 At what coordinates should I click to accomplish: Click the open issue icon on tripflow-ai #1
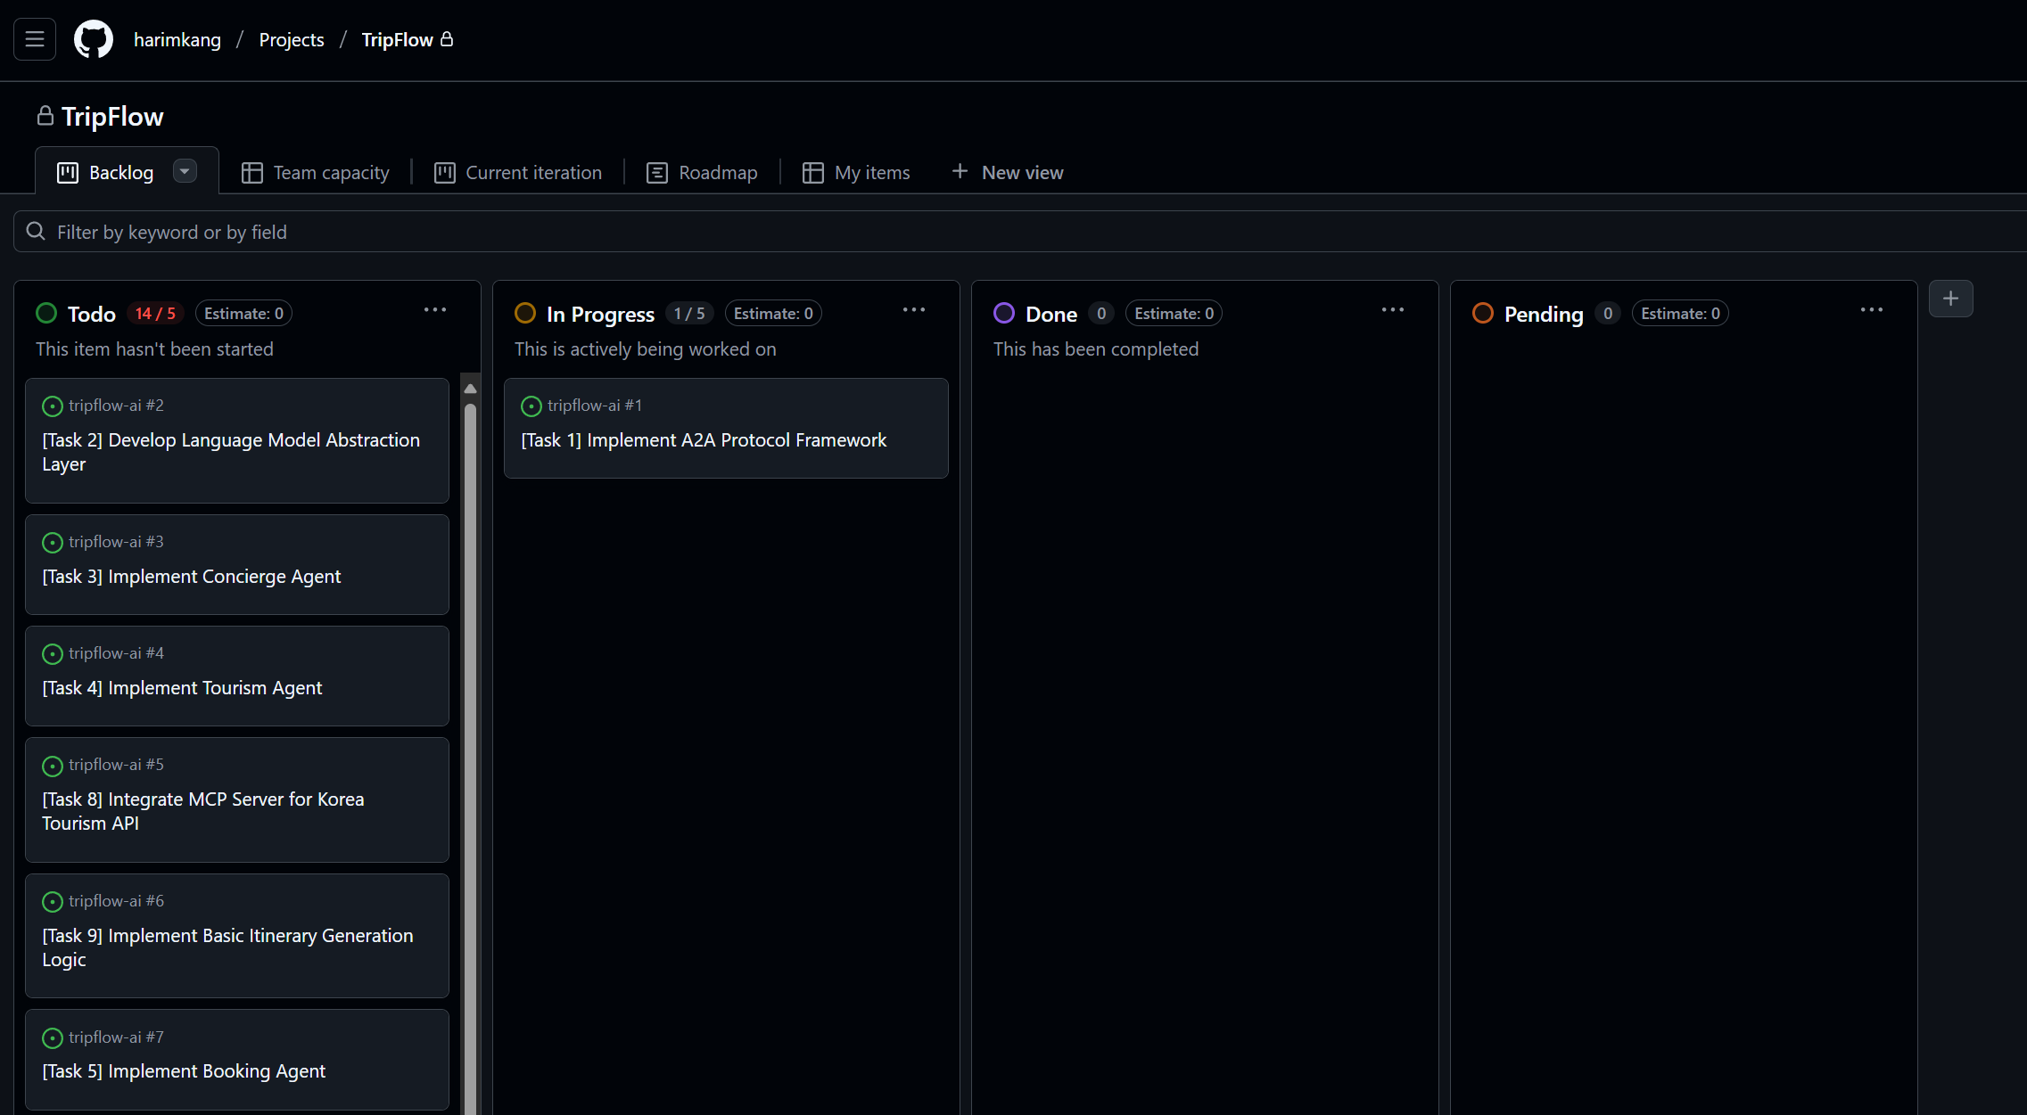click(531, 406)
